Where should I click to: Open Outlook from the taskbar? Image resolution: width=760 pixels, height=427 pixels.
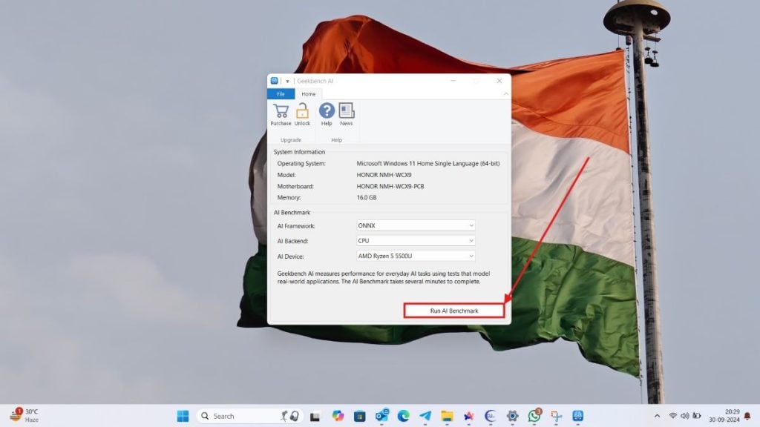coord(381,416)
